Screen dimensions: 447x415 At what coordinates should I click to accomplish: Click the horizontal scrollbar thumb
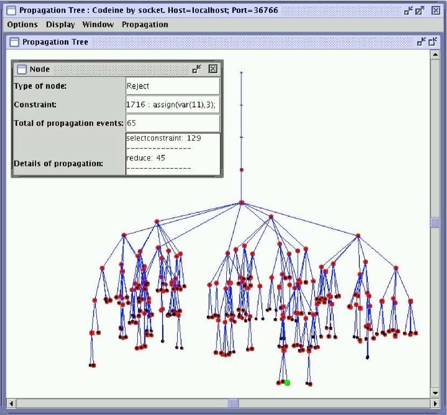(x=234, y=403)
